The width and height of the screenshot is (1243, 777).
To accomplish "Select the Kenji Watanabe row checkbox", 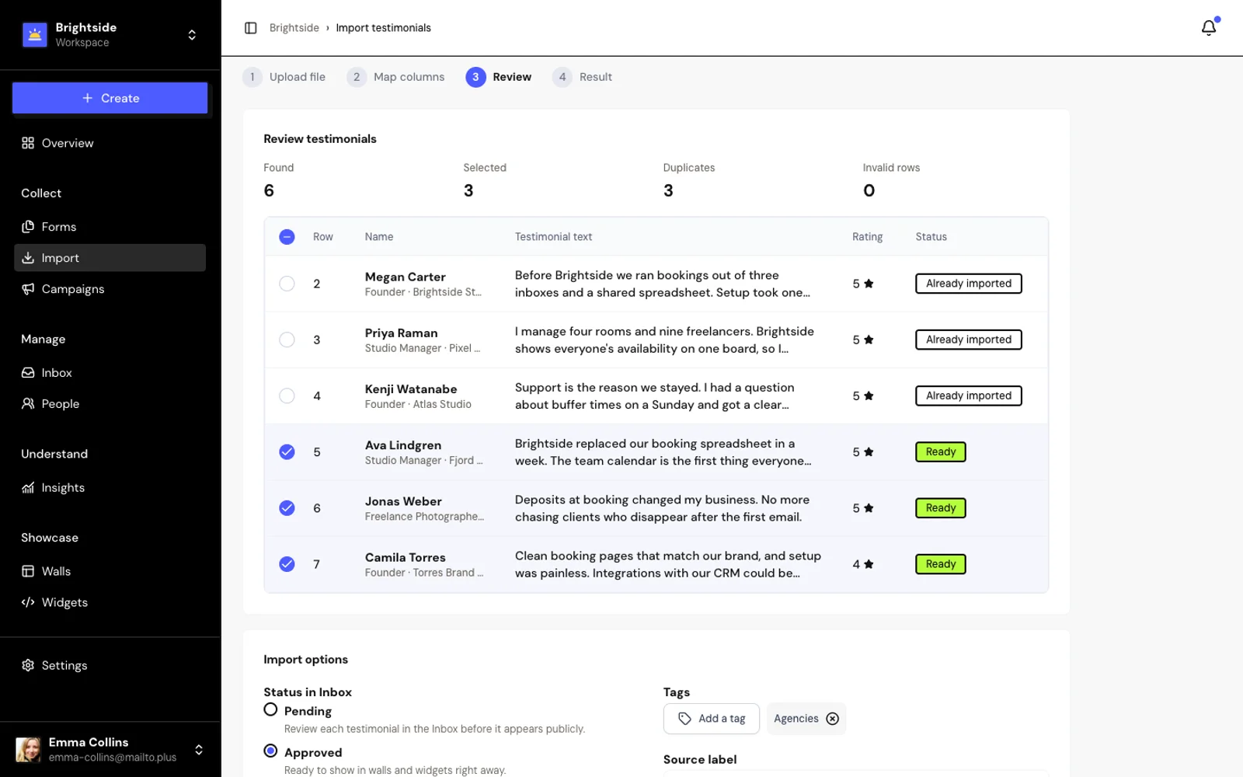I will (287, 395).
